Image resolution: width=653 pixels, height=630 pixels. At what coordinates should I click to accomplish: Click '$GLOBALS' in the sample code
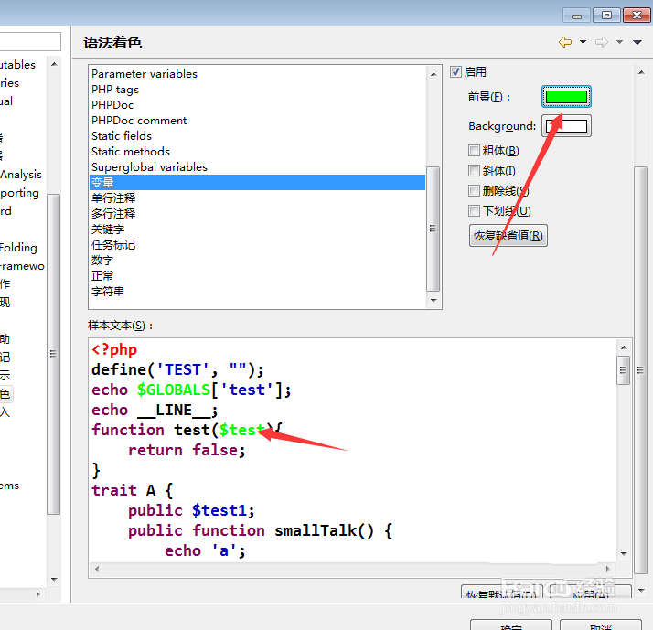pyautogui.click(x=174, y=390)
